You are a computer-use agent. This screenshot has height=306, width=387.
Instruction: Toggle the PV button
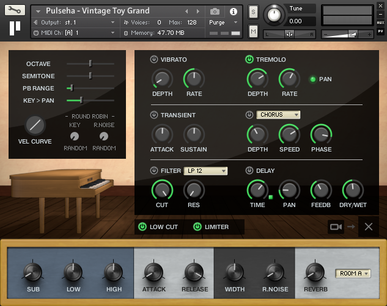[x=380, y=31]
